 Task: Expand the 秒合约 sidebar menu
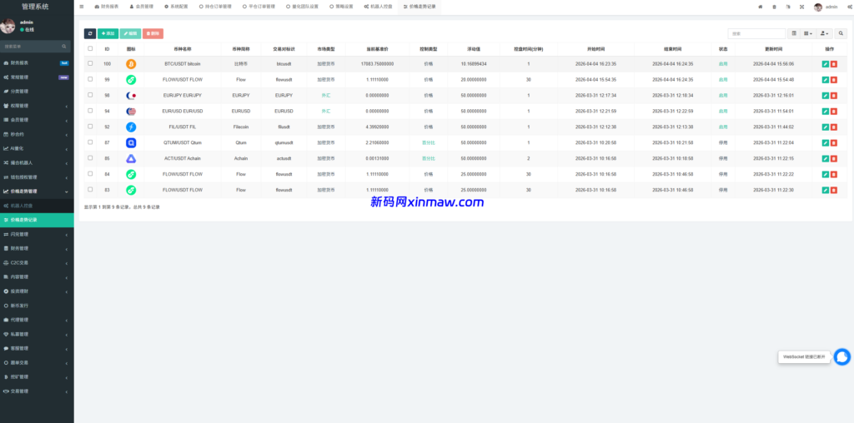coord(37,134)
